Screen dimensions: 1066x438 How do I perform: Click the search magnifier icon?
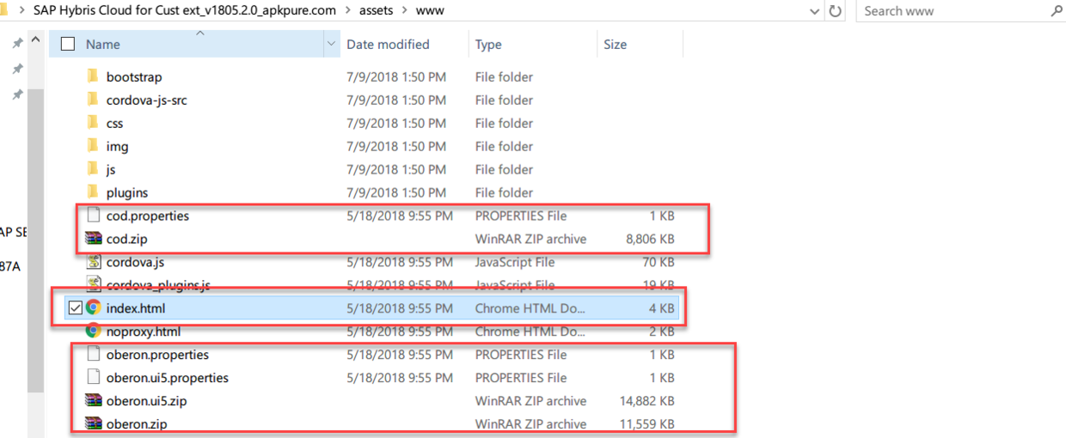coord(1057,11)
